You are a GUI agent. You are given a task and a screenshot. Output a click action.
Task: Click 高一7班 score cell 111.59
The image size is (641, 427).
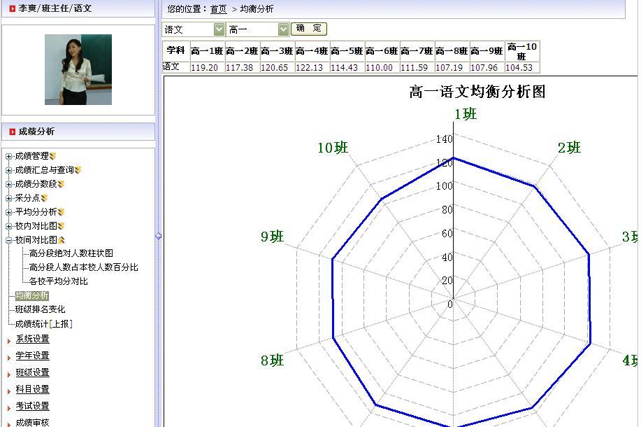point(417,68)
